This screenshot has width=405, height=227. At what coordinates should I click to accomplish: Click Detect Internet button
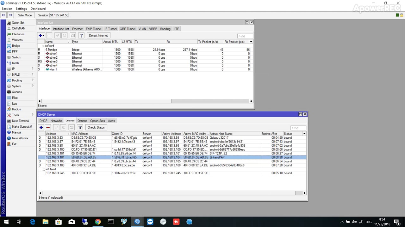click(x=98, y=36)
